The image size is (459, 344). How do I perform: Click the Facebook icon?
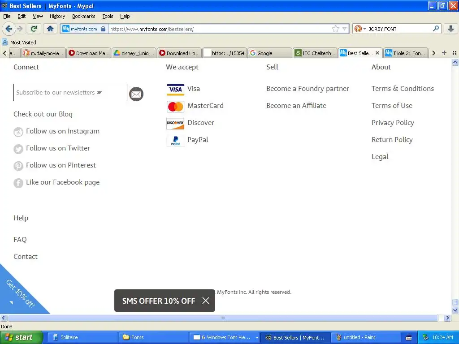click(x=18, y=183)
